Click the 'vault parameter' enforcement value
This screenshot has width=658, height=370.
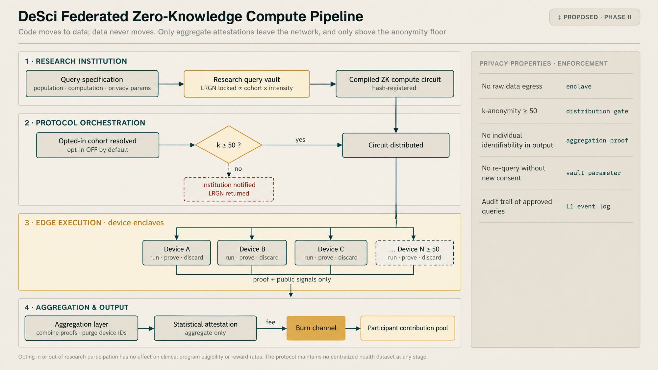594,173
